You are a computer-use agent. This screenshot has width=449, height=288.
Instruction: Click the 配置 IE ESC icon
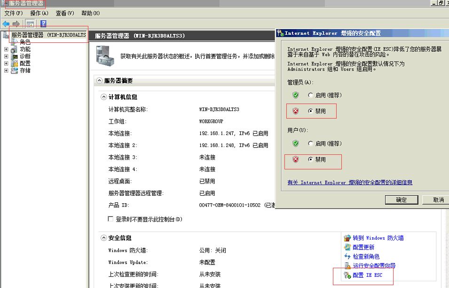pos(347,275)
